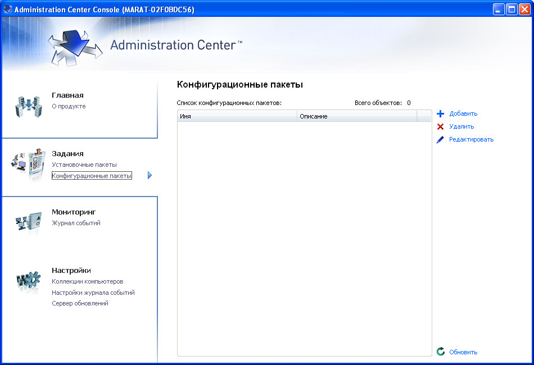Open the Мониторинг section heading
This screenshot has height=365, width=534.
74,212
